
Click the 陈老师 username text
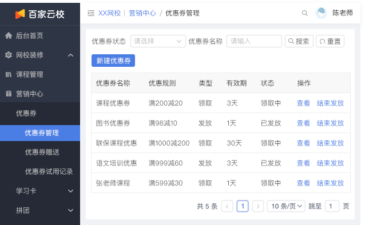[343, 13]
